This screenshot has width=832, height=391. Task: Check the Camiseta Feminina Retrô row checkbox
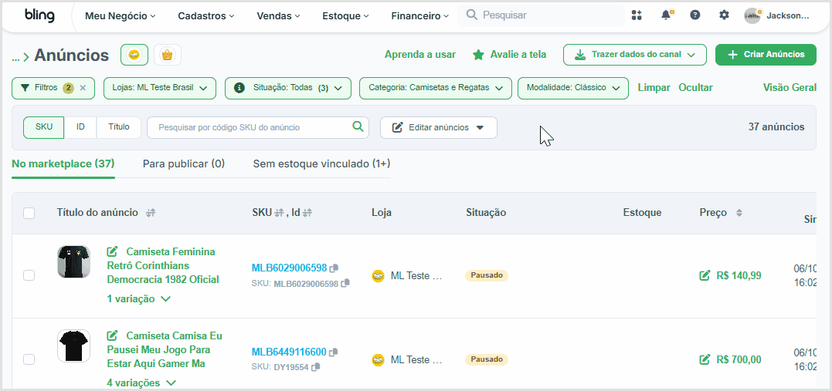click(x=29, y=275)
